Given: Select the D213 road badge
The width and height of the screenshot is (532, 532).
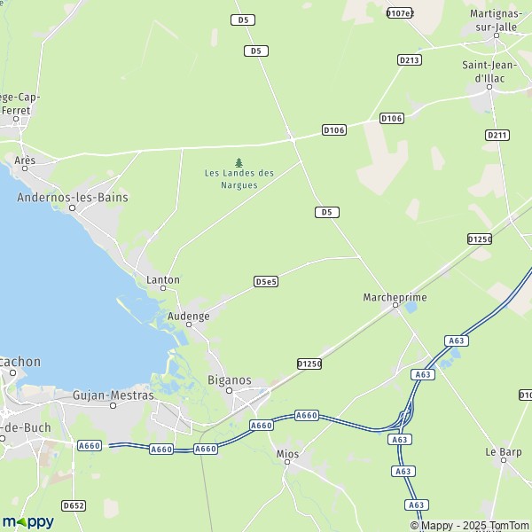Looking at the screenshot, I should (410, 60).
